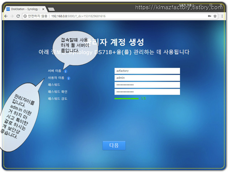Click the 패스워드 확인 label
Image resolution: width=228 pixels, height=172 pixels.
58,92
